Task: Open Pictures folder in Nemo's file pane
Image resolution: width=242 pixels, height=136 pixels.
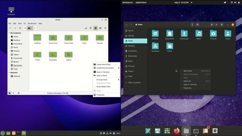Action: tap(100, 39)
